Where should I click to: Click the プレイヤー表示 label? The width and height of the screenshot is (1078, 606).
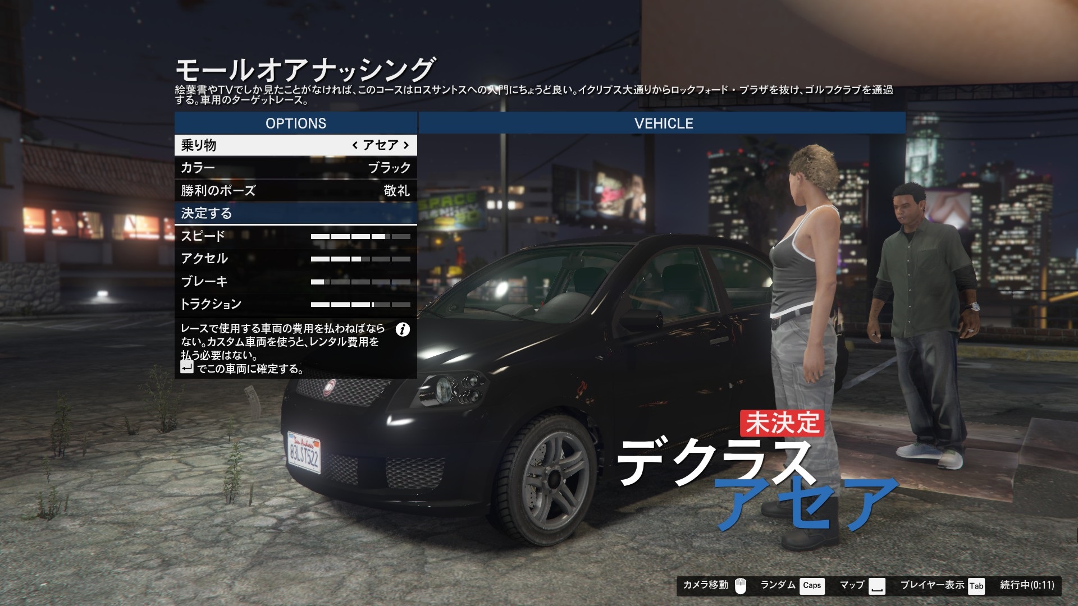[932, 585]
